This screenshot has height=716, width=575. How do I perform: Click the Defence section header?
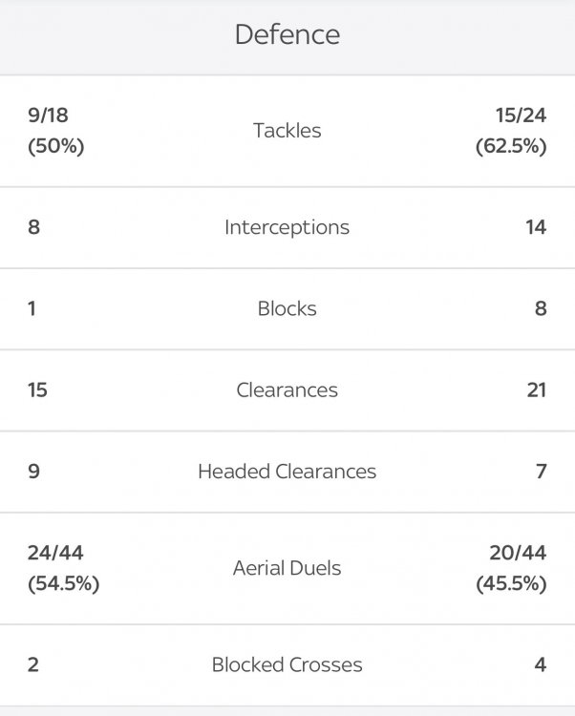click(x=287, y=35)
